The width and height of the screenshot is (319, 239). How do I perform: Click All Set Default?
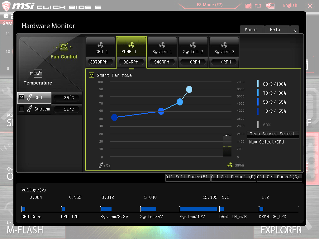click(234, 177)
